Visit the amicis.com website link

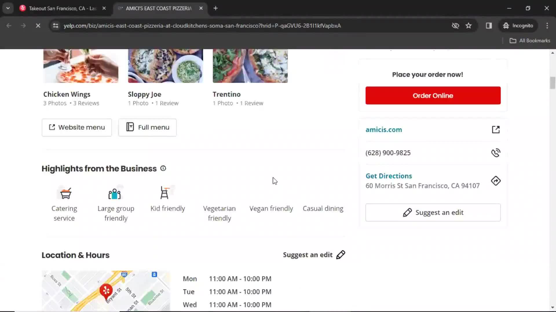point(384,130)
